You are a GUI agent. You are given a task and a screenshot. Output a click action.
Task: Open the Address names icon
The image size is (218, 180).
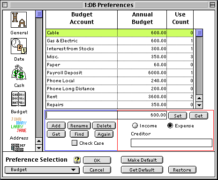(19, 125)
